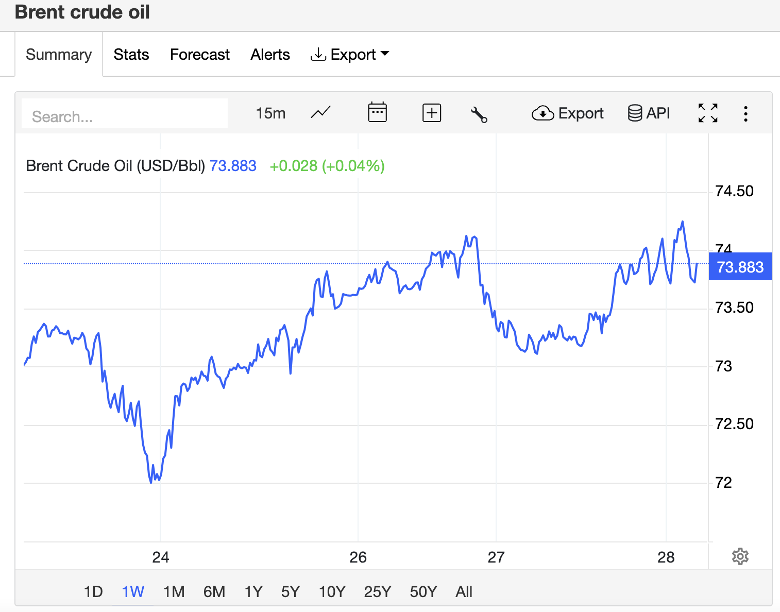The height and width of the screenshot is (612, 780).
Task: Select the 1M time range
Action: 174,592
